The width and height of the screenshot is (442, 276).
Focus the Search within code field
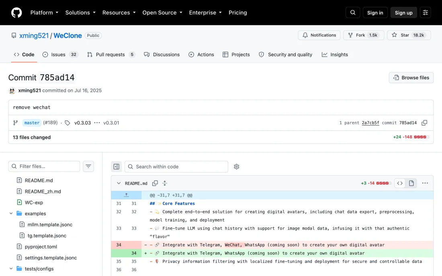(x=176, y=166)
